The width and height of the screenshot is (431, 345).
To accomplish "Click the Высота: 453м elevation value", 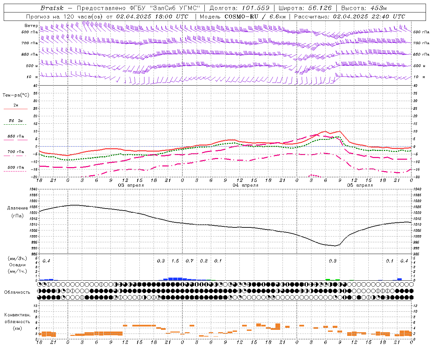I will 364,8.
